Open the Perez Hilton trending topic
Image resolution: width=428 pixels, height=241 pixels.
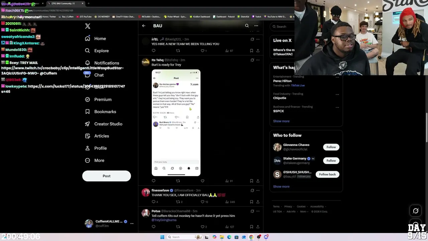282,81
